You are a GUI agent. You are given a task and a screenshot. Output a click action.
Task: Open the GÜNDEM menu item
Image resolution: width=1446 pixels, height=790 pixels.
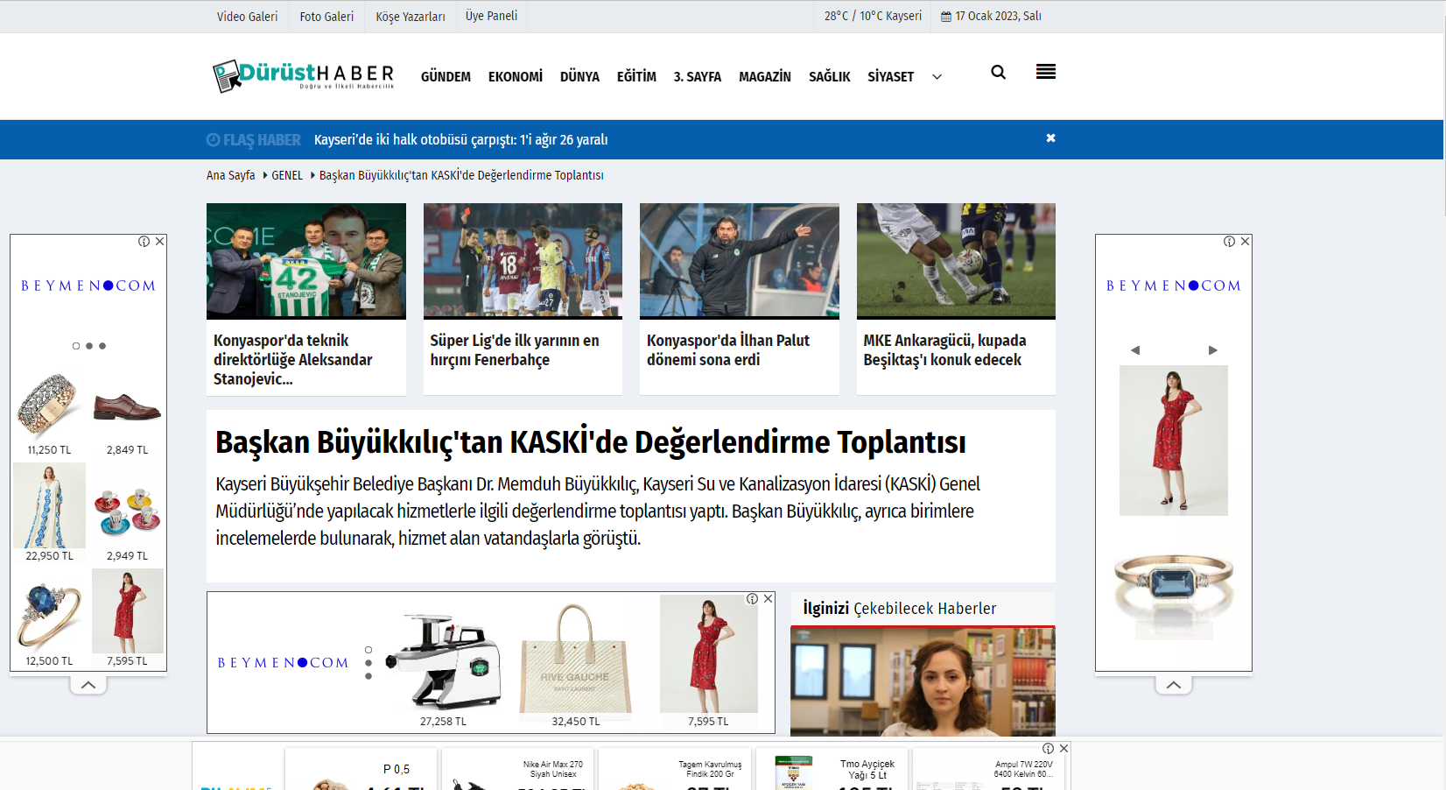coord(446,77)
